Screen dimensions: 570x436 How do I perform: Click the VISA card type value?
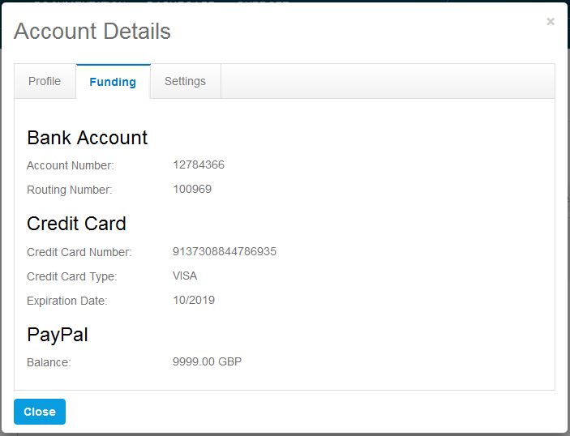(185, 276)
